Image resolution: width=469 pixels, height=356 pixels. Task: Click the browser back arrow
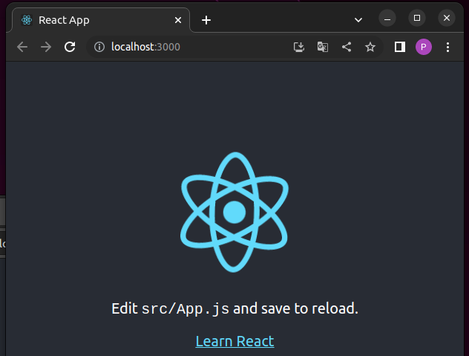click(x=22, y=47)
